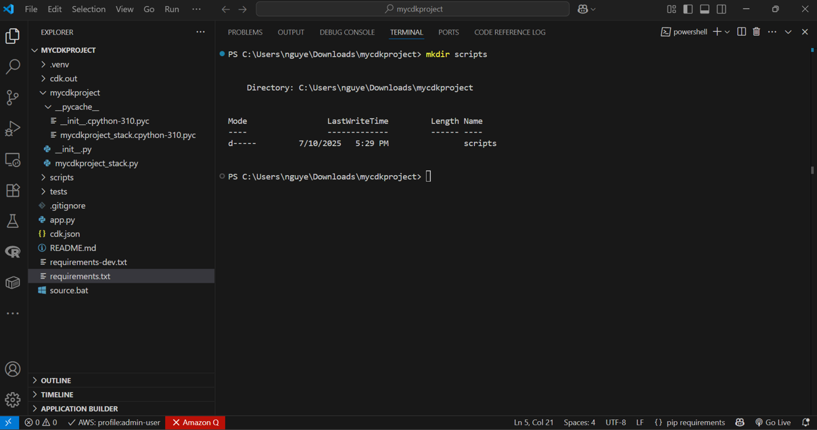Open the Run and Debug view
The width and height of the screenshot is (817, 430).
point(13,128)
